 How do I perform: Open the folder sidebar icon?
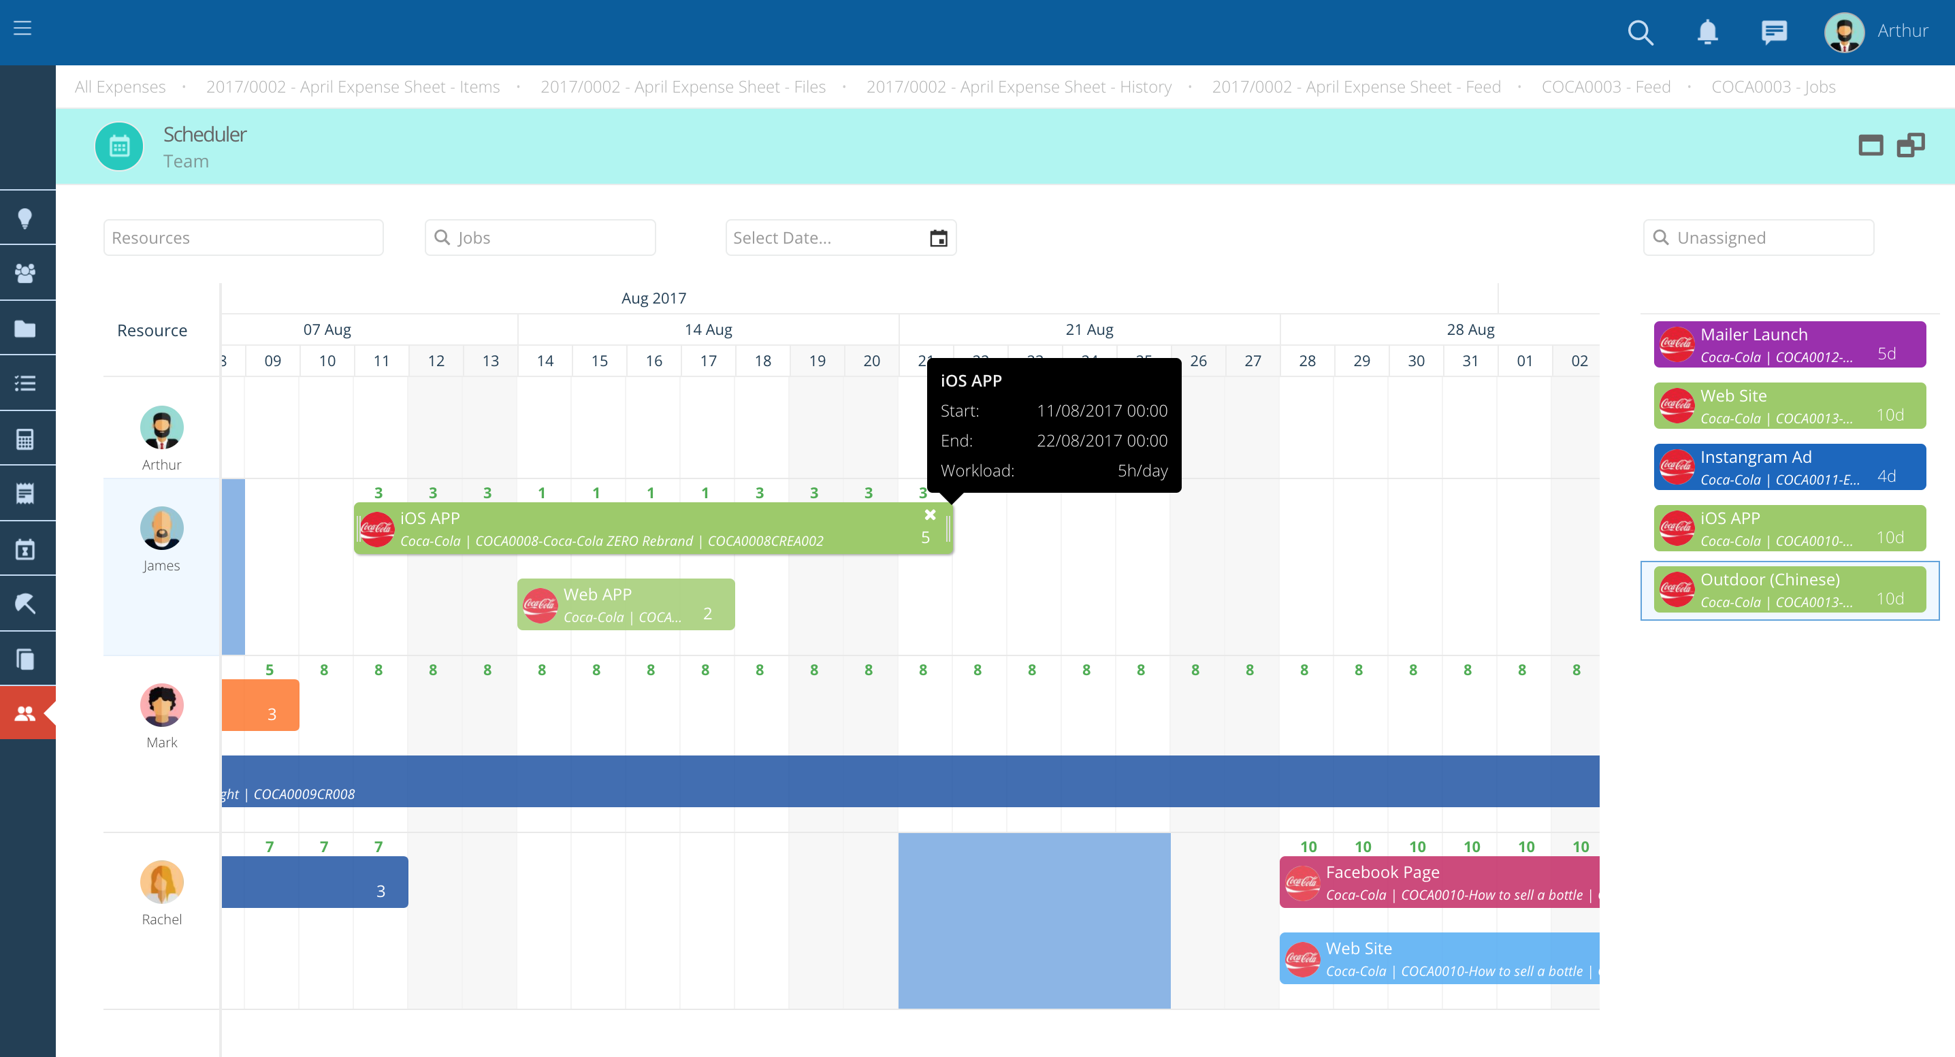25,329
